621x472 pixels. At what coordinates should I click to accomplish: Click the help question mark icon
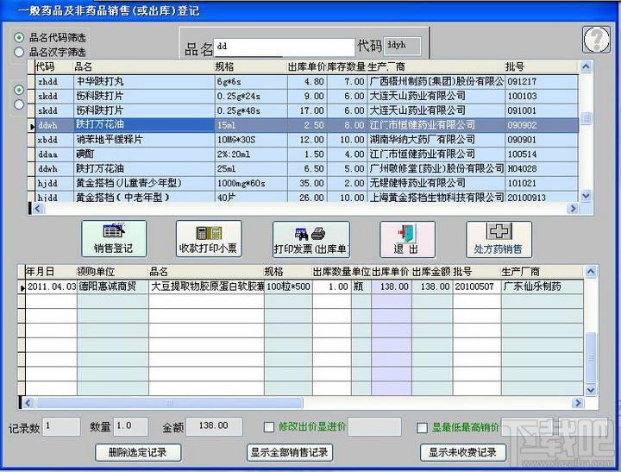[595, 41]
